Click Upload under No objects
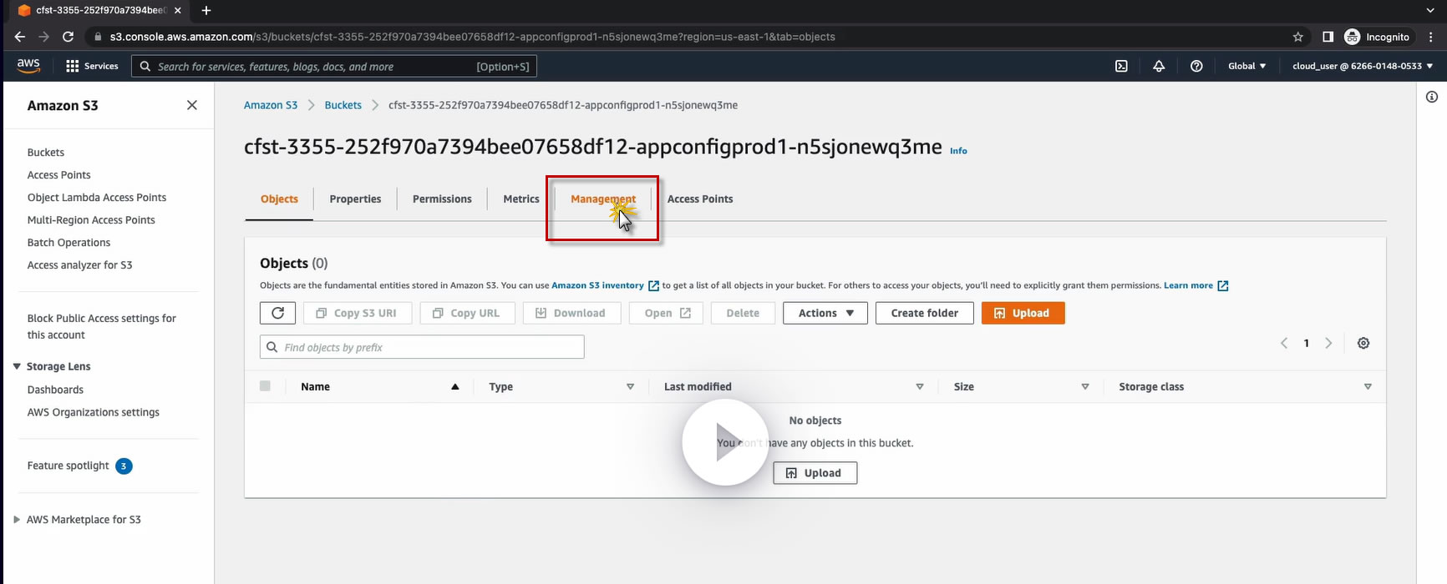The width and height of the screenshot is (1447, 584). tap(815, 473)
